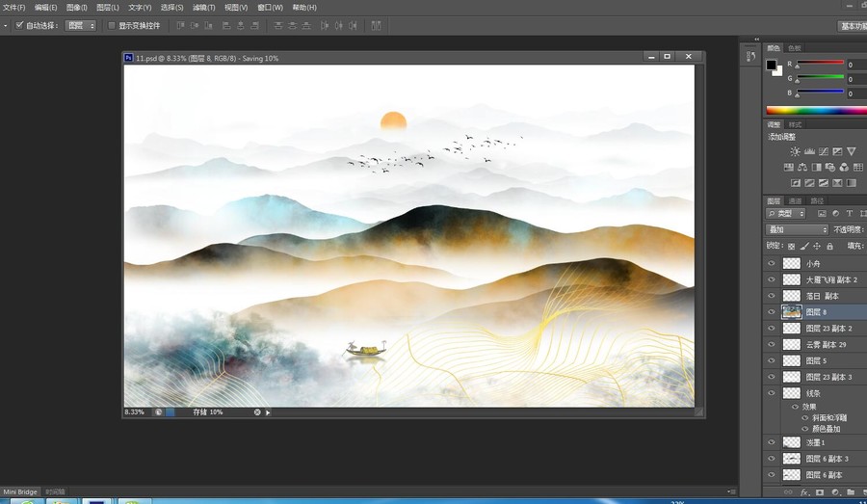Cancel the saving progress in status bar
Screen dimensions: 867x504
coord(257,412)
